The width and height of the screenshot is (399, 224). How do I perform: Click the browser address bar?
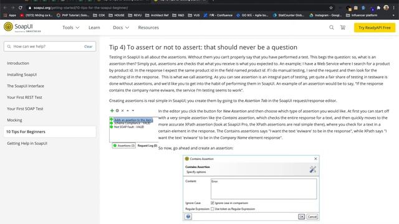[178, 7]
